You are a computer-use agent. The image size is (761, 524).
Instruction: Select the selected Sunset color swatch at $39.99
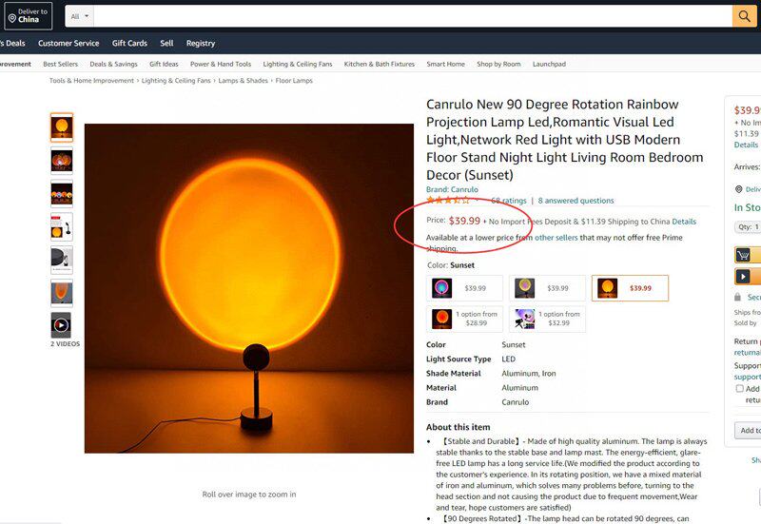tap(630, 288)
